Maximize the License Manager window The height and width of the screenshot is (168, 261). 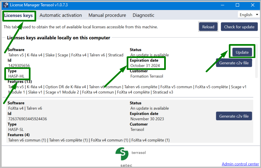(x=237, y=5)
